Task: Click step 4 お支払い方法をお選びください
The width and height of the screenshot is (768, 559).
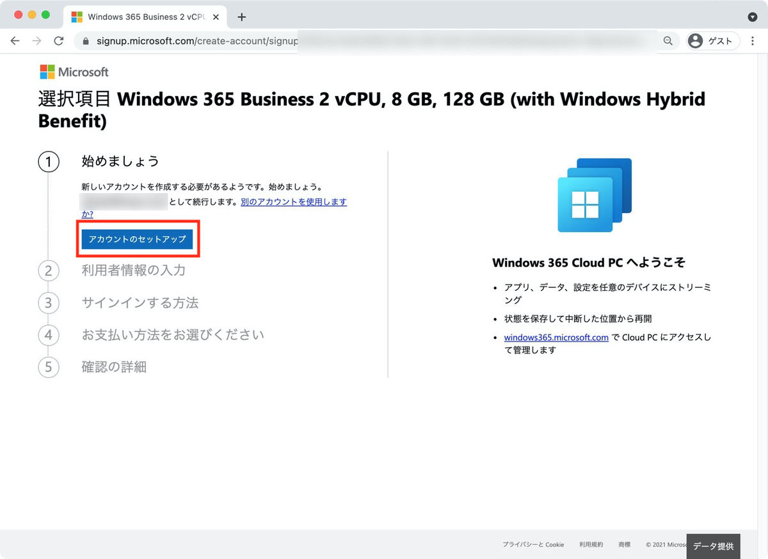Action: (x=172, y=335)
